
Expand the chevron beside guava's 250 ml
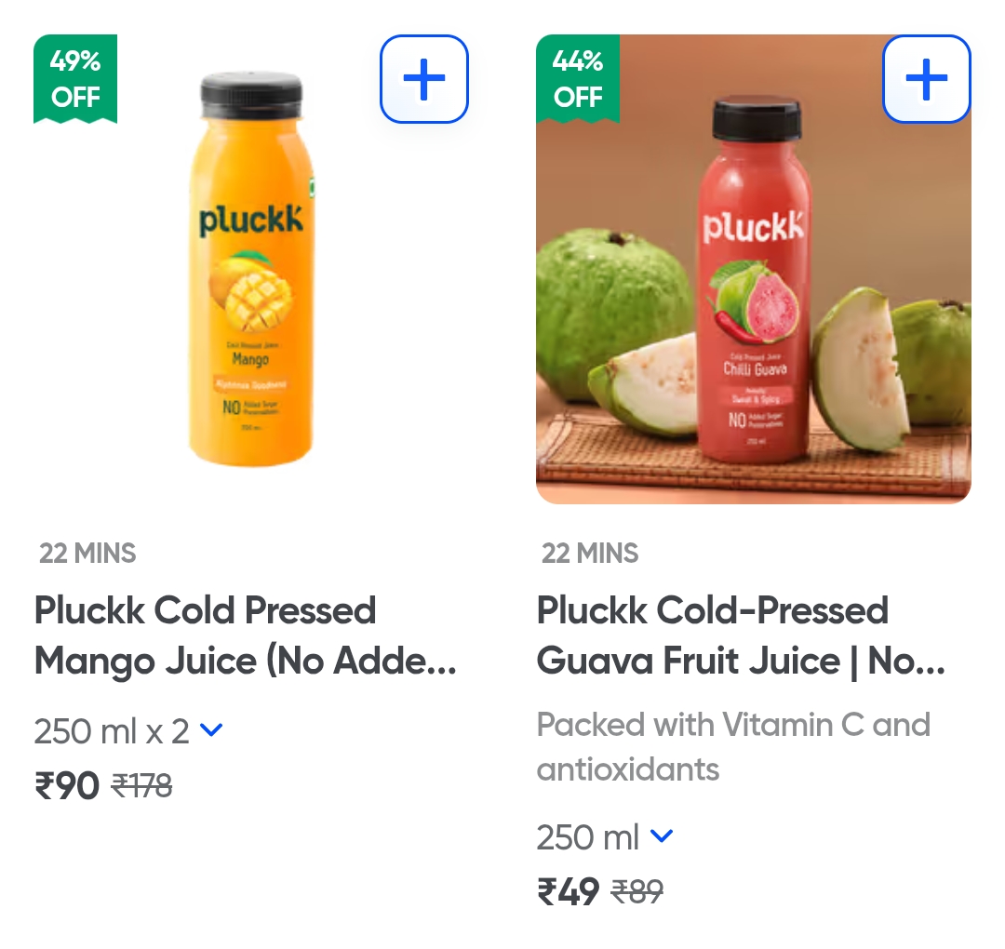661,836
